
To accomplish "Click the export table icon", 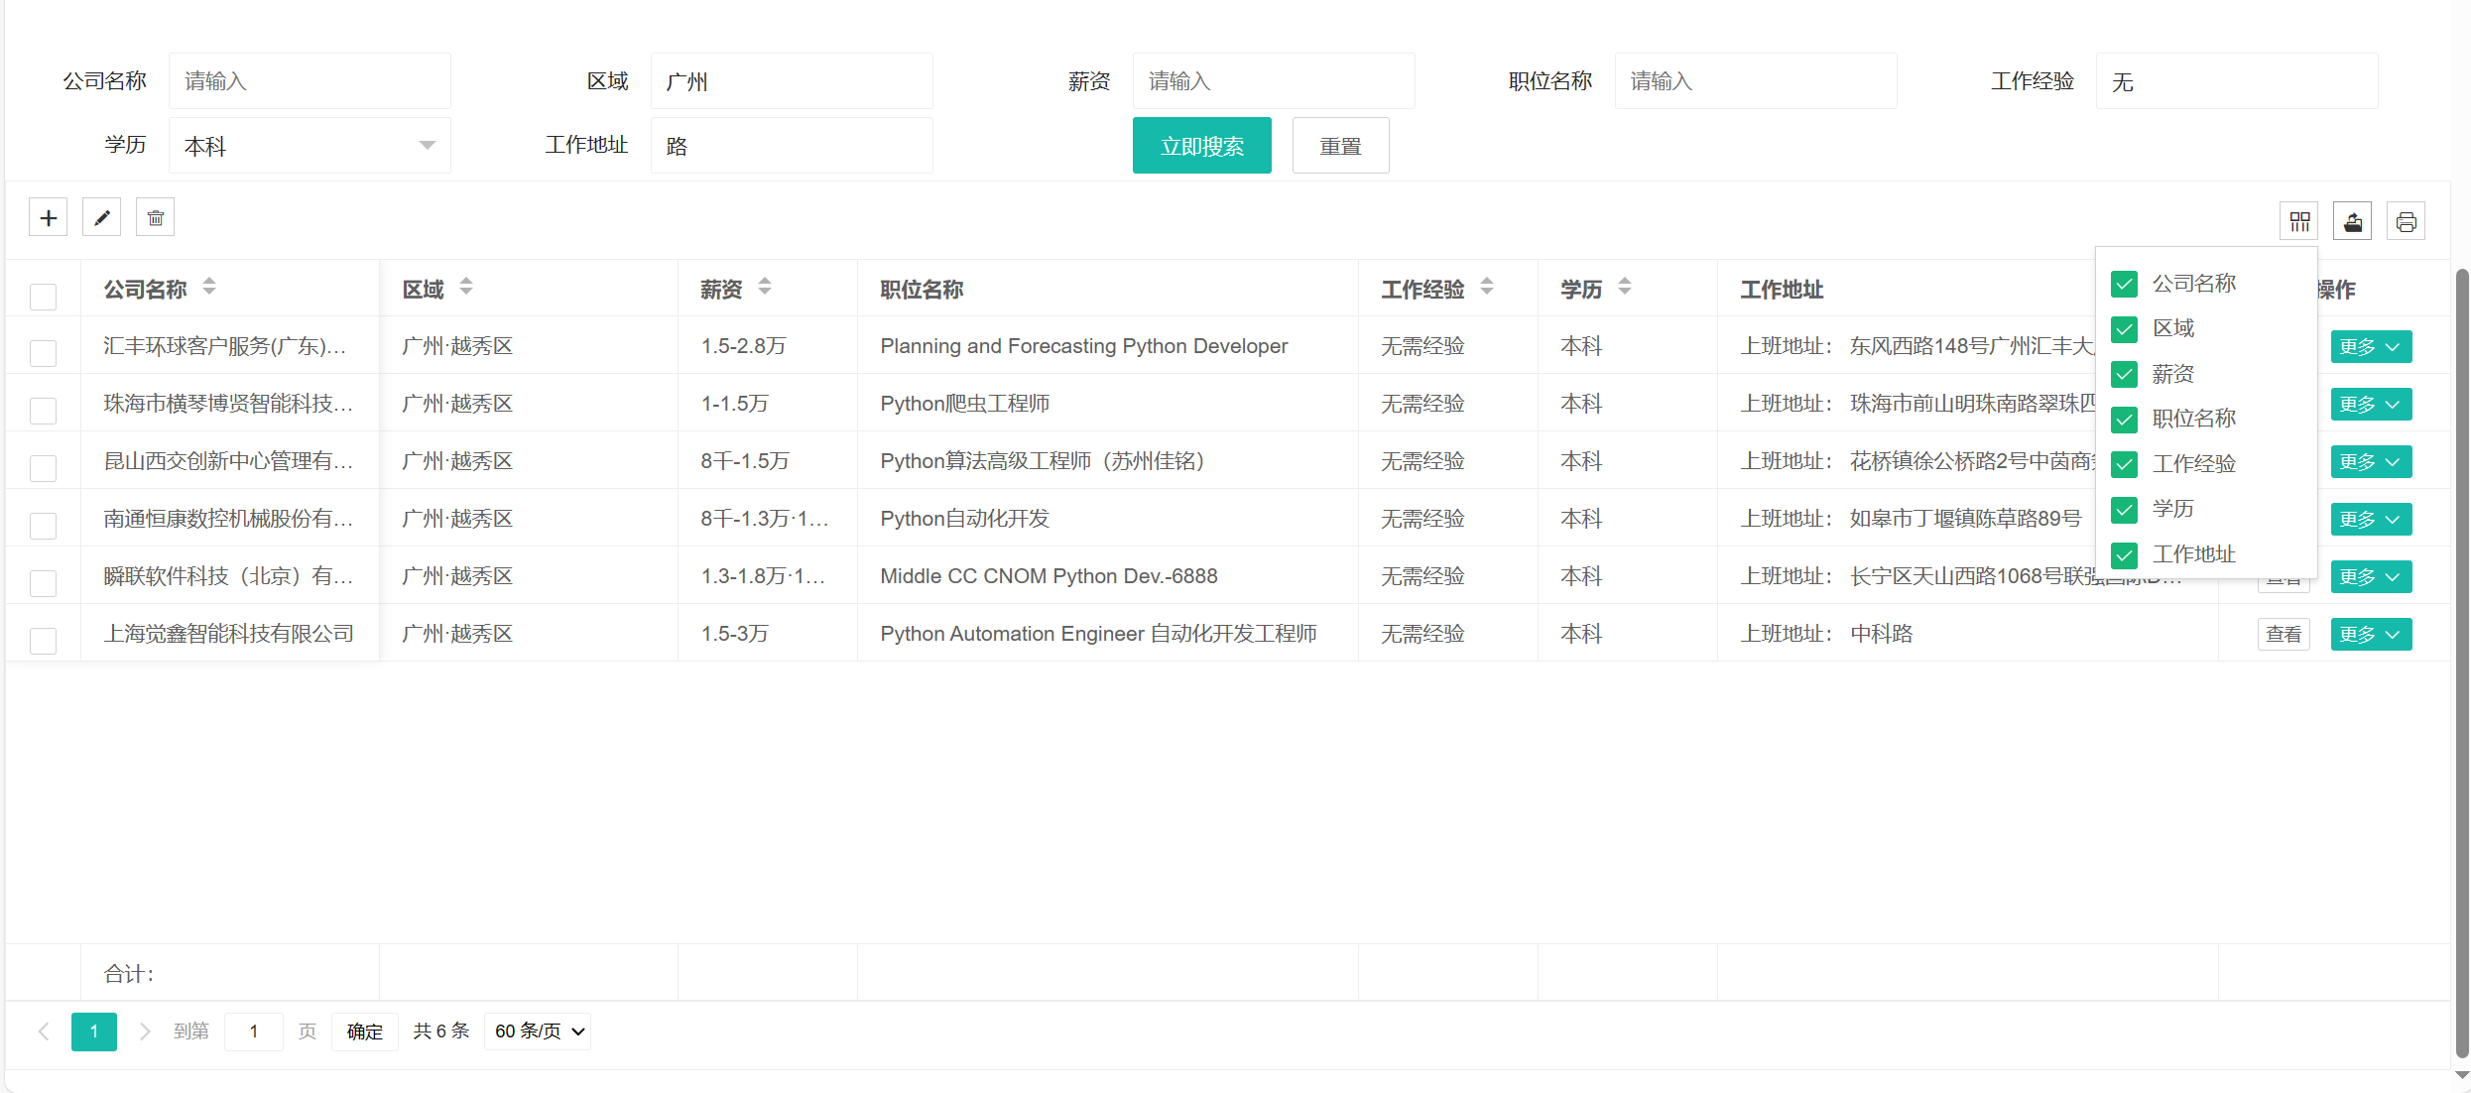I will [2352, 221].
